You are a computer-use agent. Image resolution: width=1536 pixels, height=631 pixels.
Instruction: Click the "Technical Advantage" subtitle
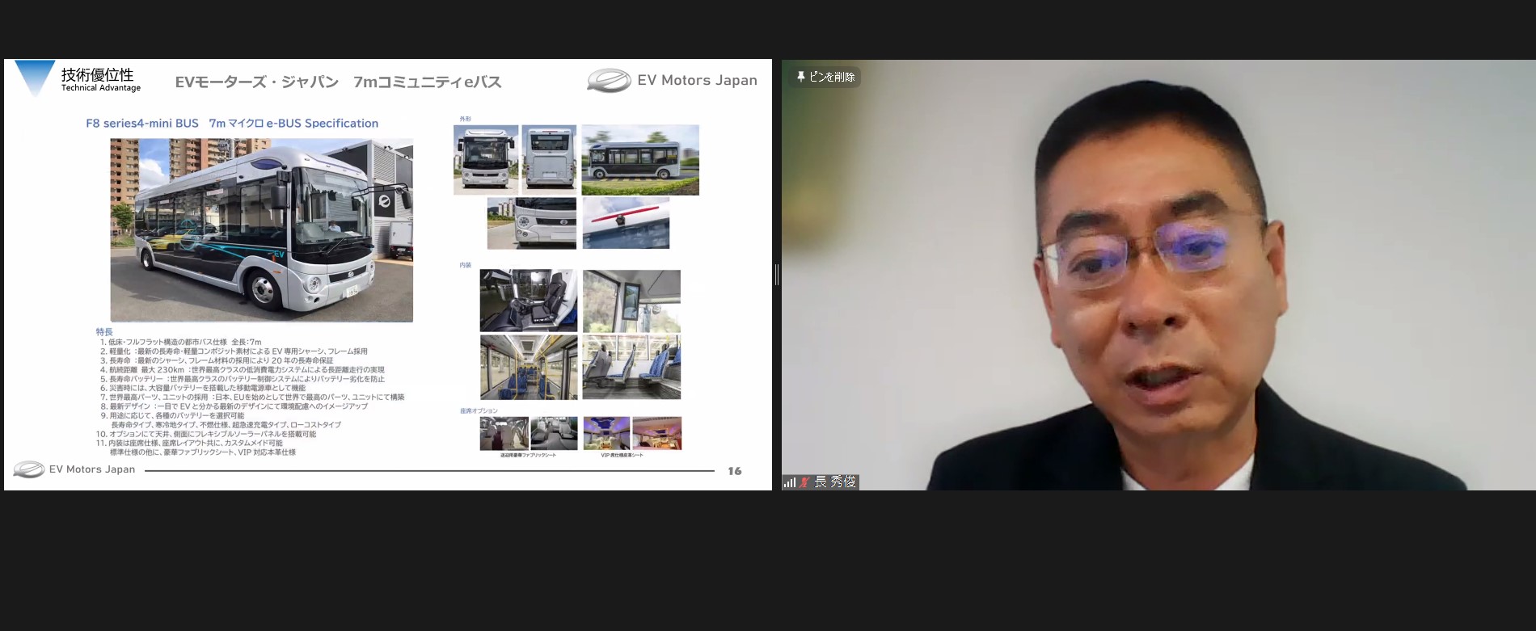click(101, 88)
